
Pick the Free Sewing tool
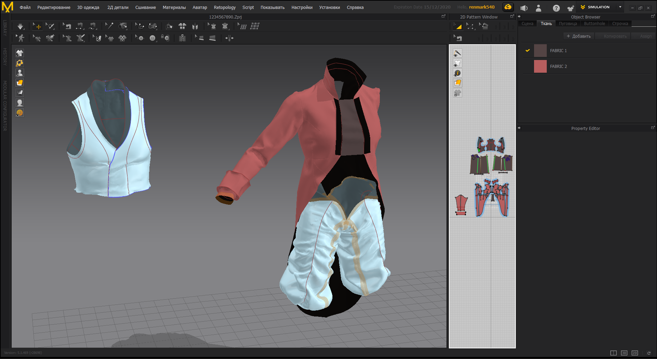pyautogui.click(x=93, y=26)
